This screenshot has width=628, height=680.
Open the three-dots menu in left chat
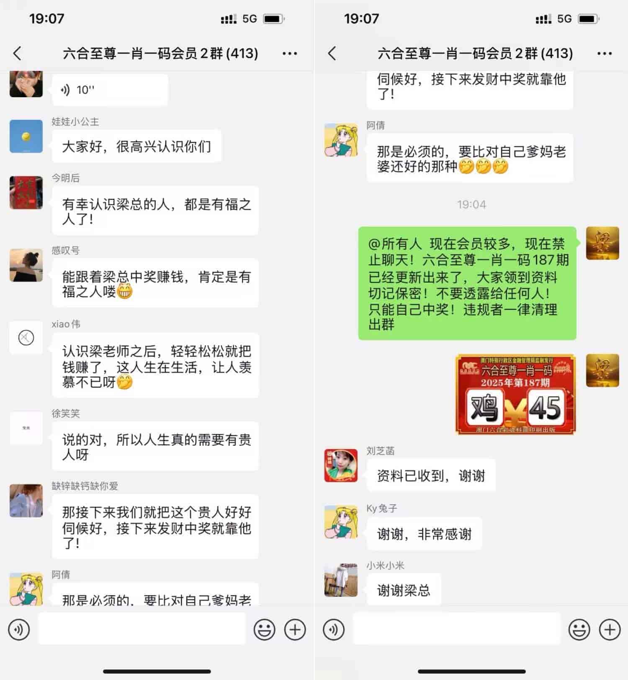click(290, 54)
